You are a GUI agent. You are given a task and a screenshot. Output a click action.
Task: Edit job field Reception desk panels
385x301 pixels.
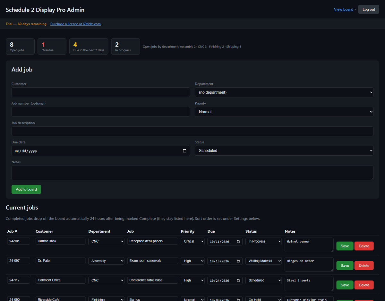[153, 241]
